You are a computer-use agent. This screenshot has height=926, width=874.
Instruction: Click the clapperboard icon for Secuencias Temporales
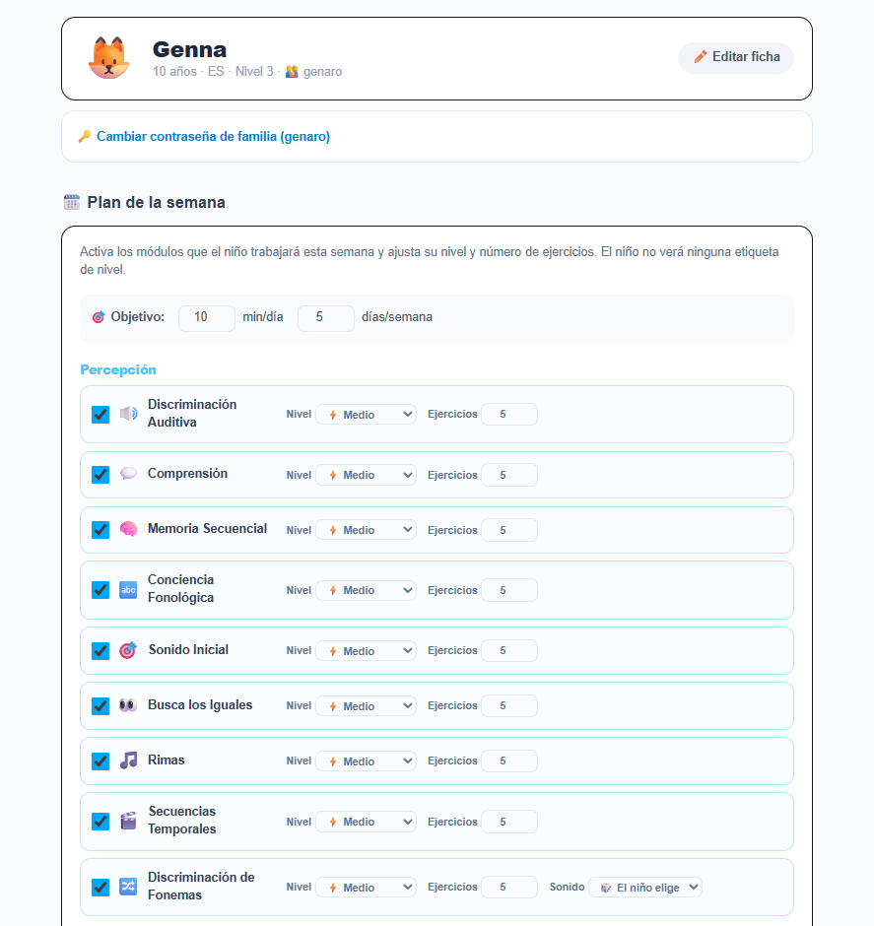coord(128,821)
